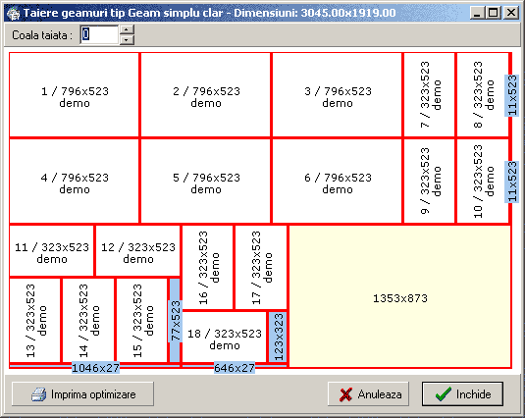Viewport: 525px width, 418px height.
Task: Focus the Coala taiata number field
Action: [x=99, y=34]
